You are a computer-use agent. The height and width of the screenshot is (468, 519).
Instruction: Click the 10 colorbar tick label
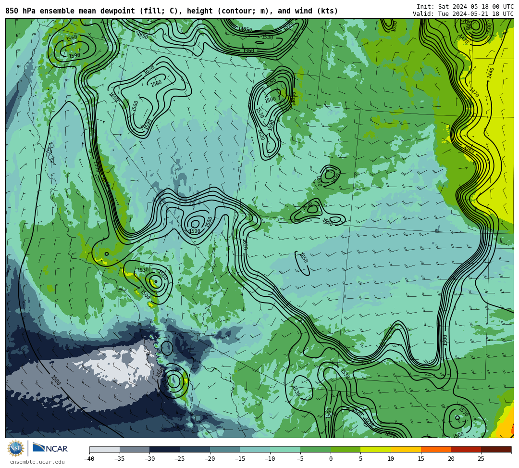click(x=391, y=459)
